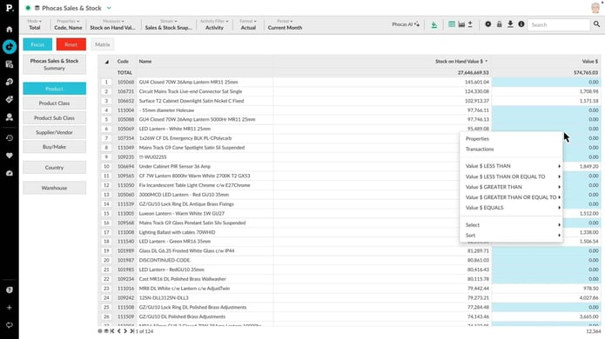Select Country dimension

54,168
